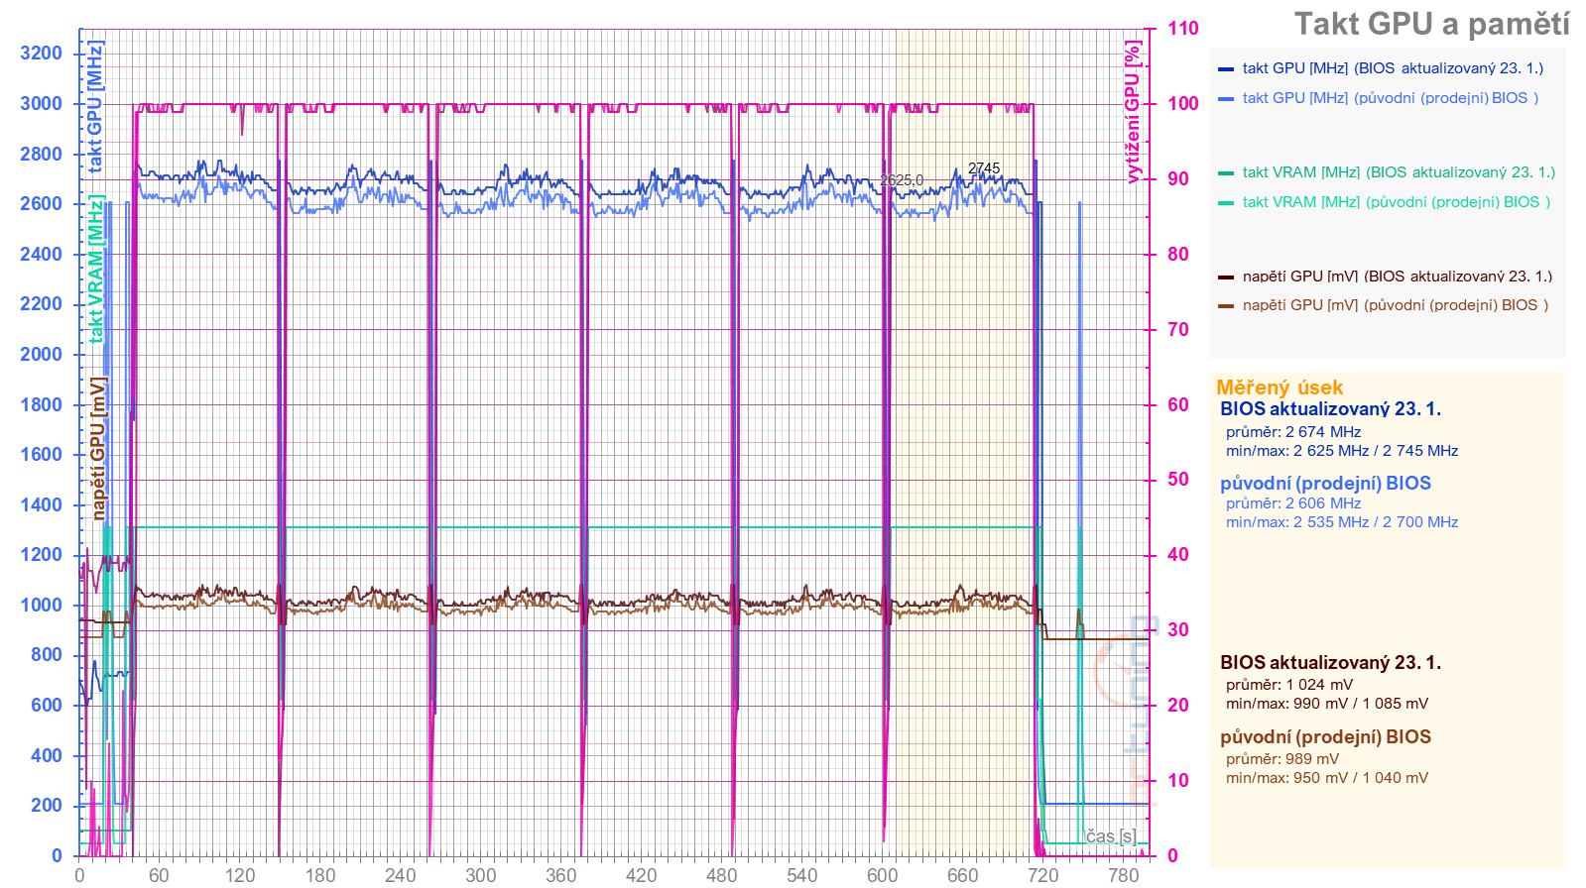Click the time axis tick label "780"

coord(1123,875)
